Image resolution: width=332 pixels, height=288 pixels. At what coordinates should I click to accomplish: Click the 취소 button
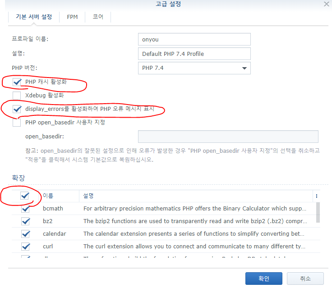click(305, 279)
